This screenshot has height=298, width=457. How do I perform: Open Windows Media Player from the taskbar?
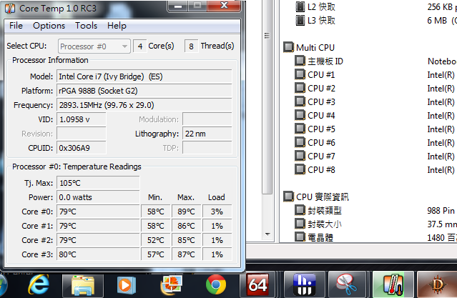(x=126, y=285)
